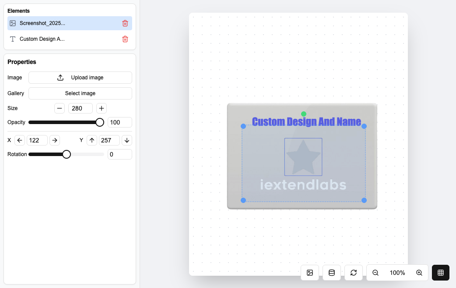The width and height of the screenshot is (456, 288).
Task: Click the Upload image button
Action: click(x=80, y=78)
